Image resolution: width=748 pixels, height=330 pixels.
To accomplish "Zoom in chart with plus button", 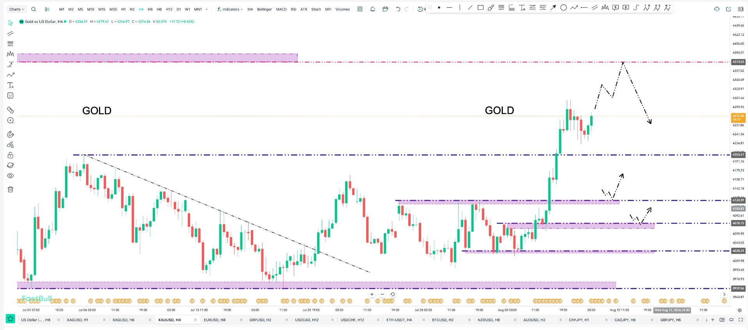I will [x=372, y=294].
